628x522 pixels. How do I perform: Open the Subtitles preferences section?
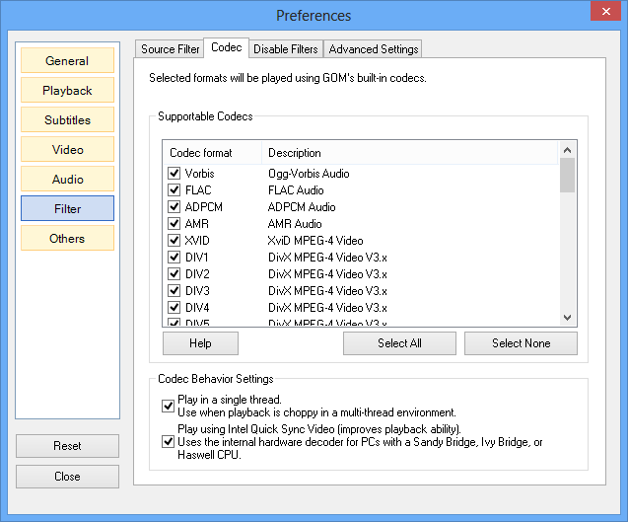67,120
